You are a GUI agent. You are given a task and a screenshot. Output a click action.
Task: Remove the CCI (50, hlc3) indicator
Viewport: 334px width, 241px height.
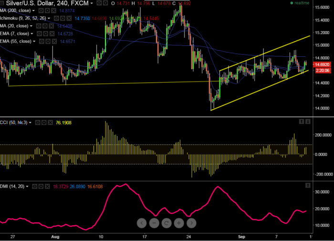click(x=50, y=123)
